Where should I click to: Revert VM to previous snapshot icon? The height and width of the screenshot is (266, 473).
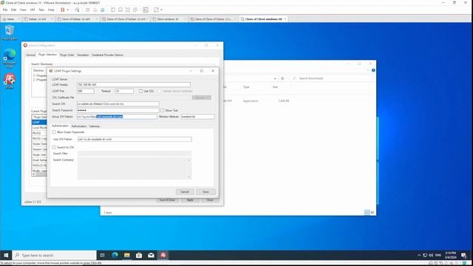coord(95,10)
